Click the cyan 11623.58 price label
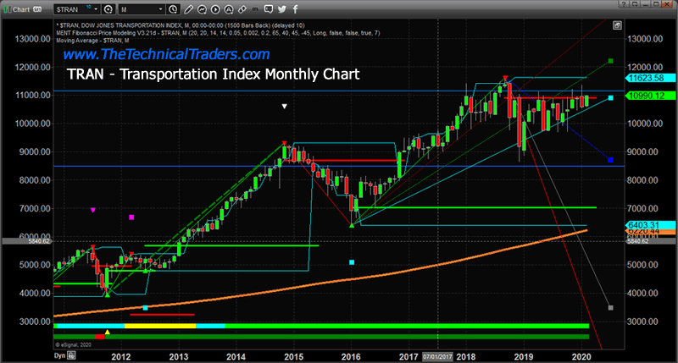The image size is (678, 363). point(650,78)
